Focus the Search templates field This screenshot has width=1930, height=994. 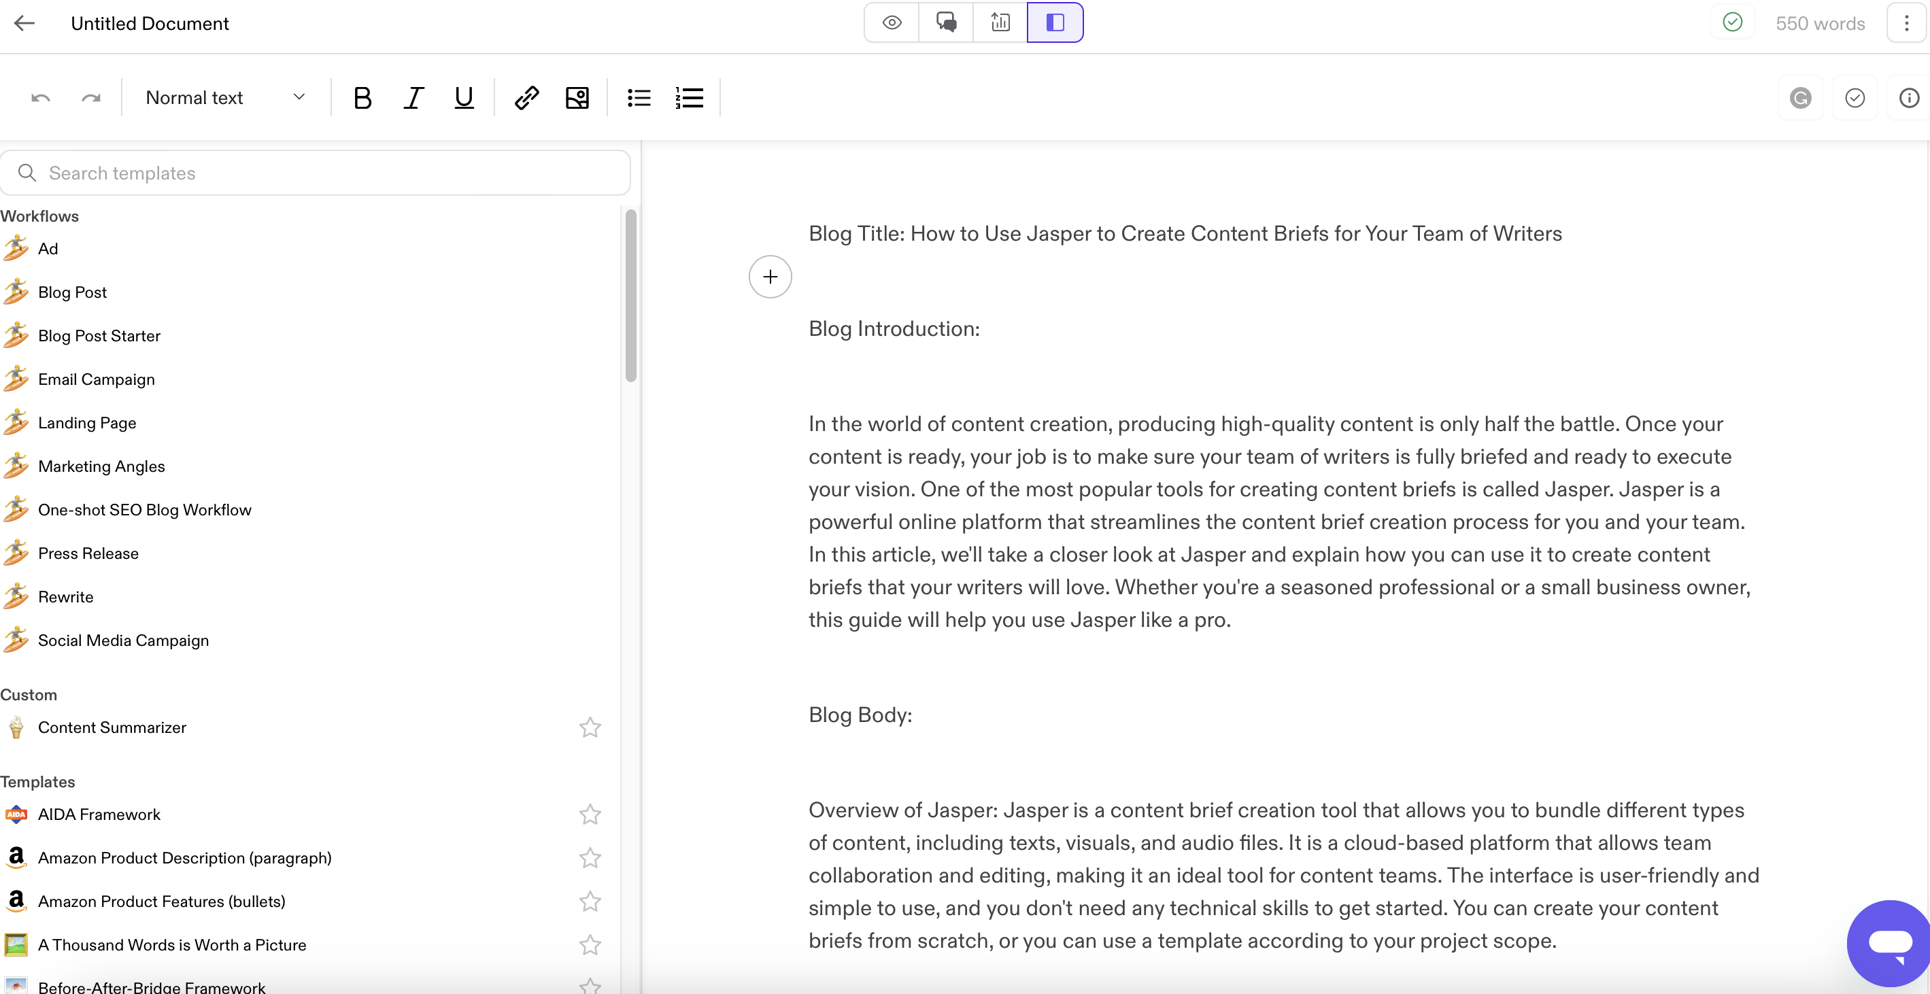click(x=316, y=173)
